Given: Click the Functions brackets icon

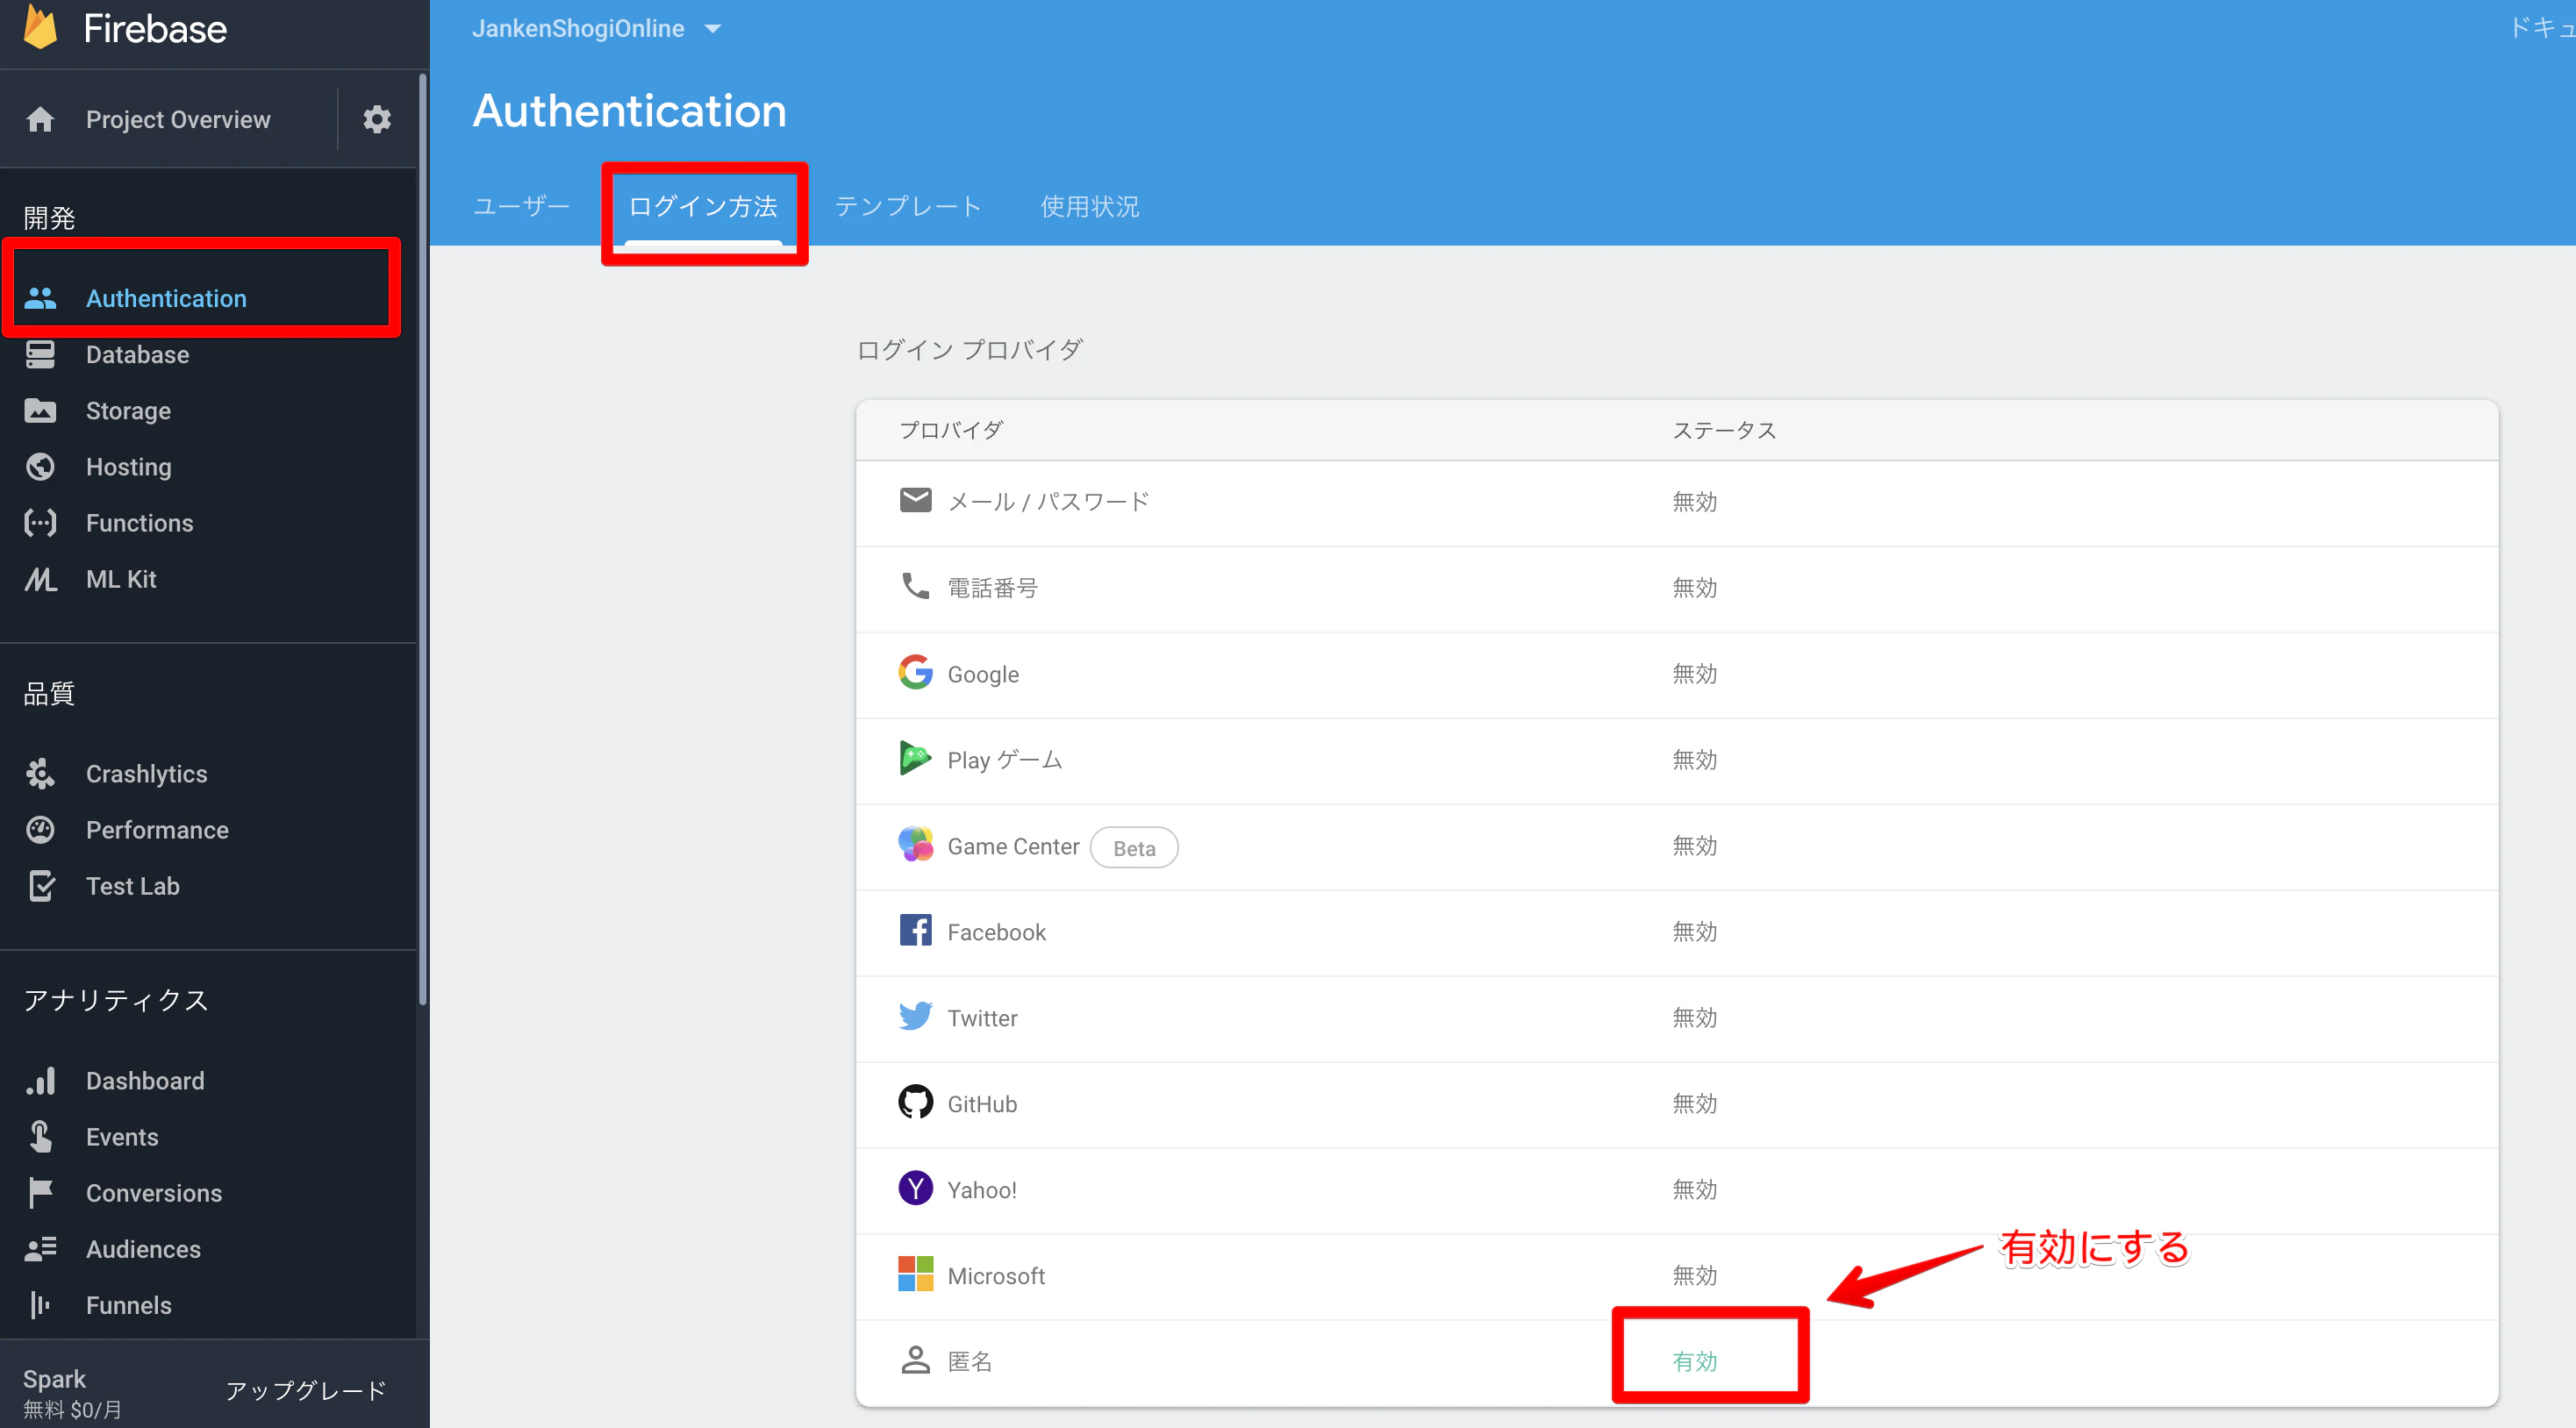Looking at the screenshot, I should point(40,522).
